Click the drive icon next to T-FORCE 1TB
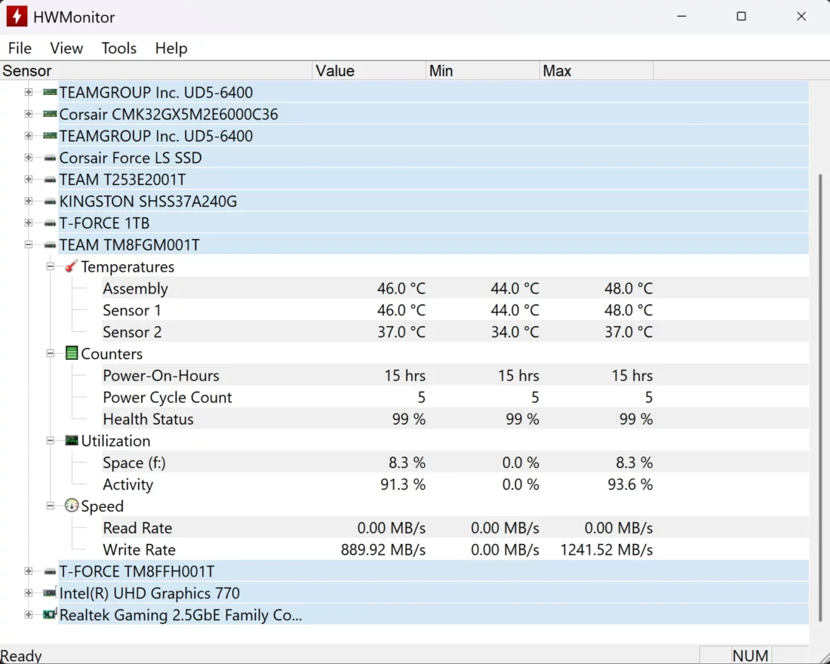The image size is (830, 664). pos(50,223)
